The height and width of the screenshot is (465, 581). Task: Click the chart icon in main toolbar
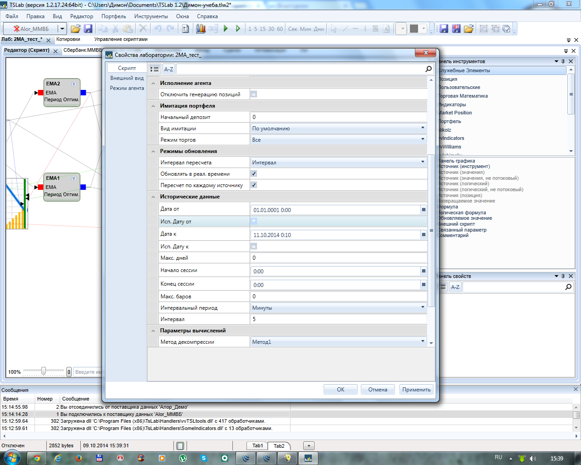point(201,29)
